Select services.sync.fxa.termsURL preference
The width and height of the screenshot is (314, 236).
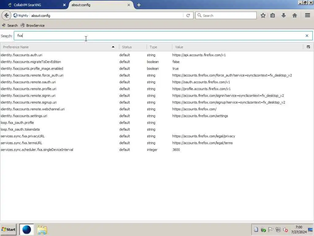[x=157, y=143]
